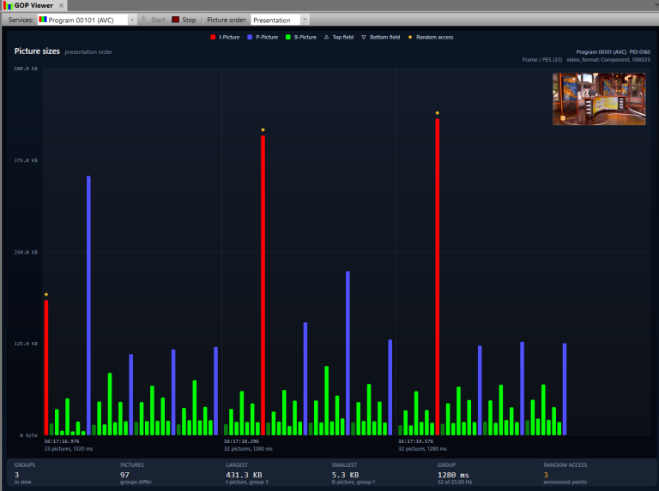This screenshot has height=491, width=659.
Task: Open the Services dropdown arrow
Action: [x=132, y=20]
